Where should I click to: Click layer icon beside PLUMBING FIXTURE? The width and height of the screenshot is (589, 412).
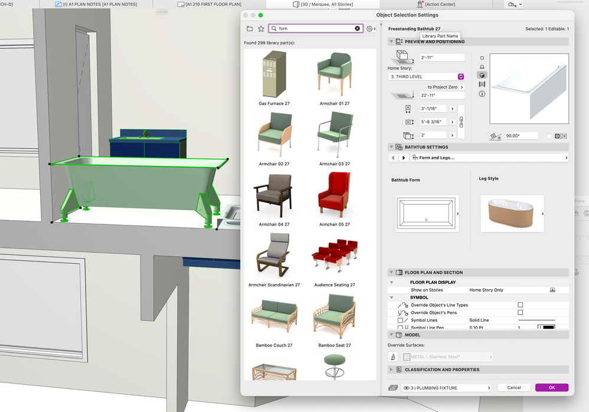[x=393, y=388]
